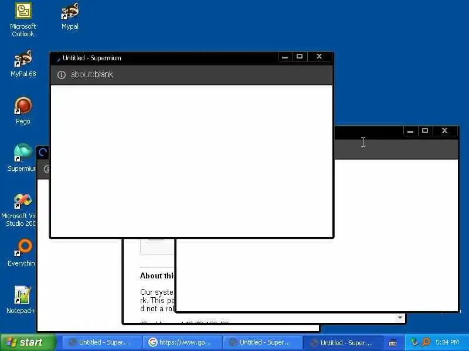Maximize the right-side background Supermium window
Image resolution: width=469 pixels, height=351 pixels.
[x=425, y=130]
